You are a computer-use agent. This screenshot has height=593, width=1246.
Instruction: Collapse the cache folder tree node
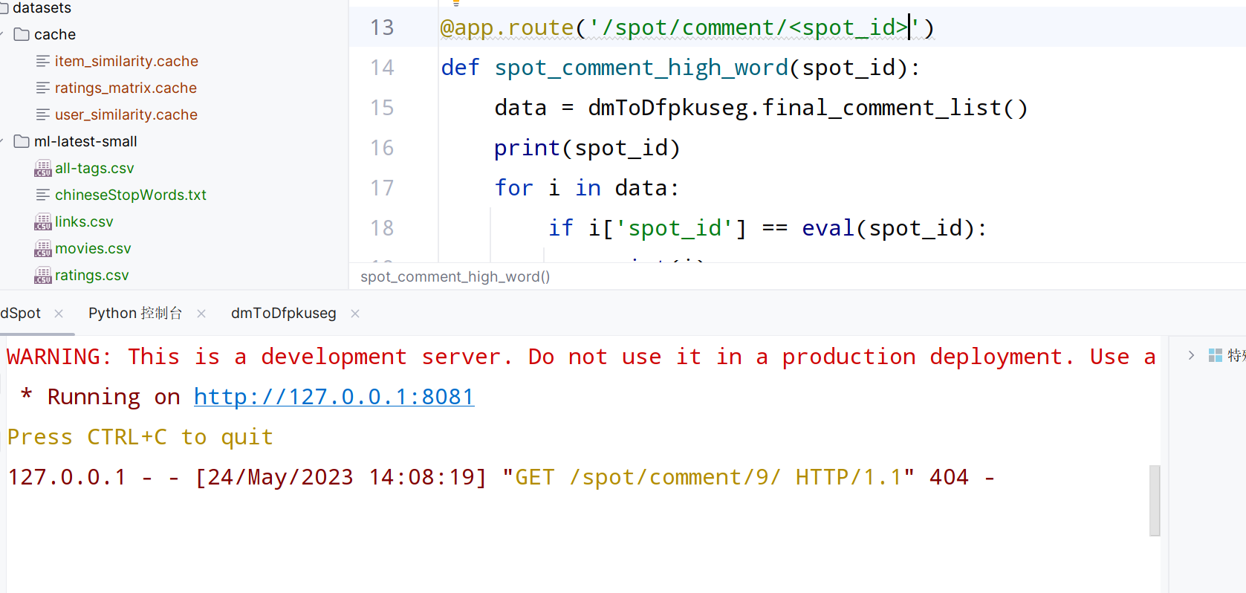pos(2,35)
